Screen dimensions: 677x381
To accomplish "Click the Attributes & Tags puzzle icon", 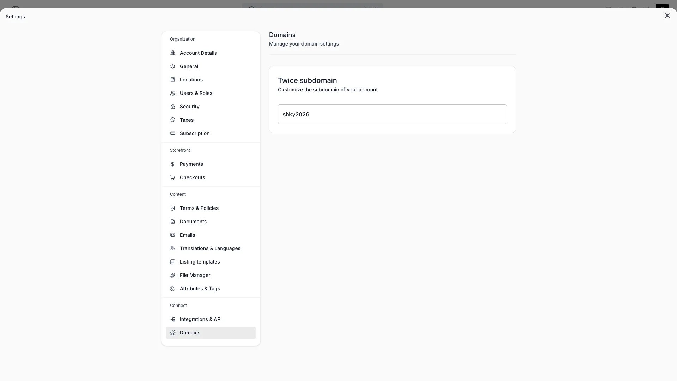I will 173,289.
